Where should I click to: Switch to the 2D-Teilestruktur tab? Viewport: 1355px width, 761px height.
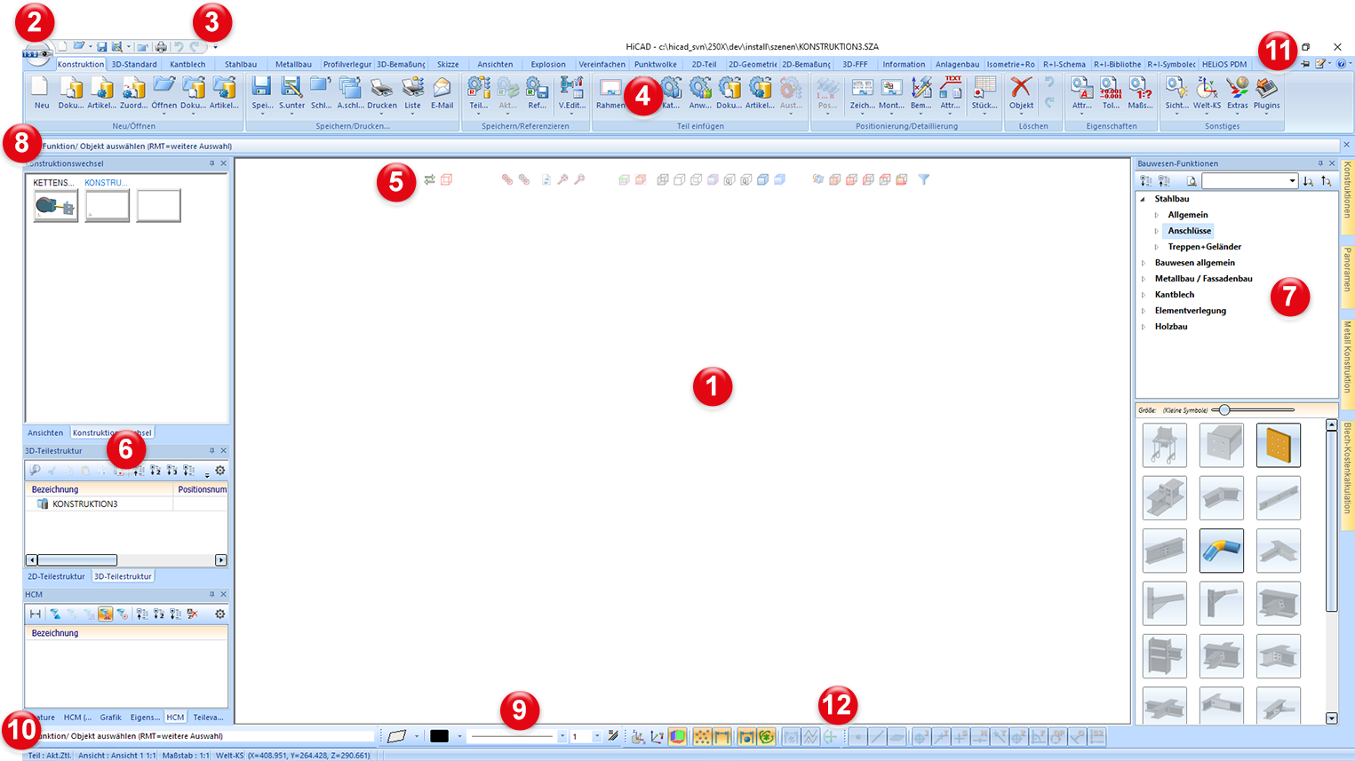click(56, 576)
